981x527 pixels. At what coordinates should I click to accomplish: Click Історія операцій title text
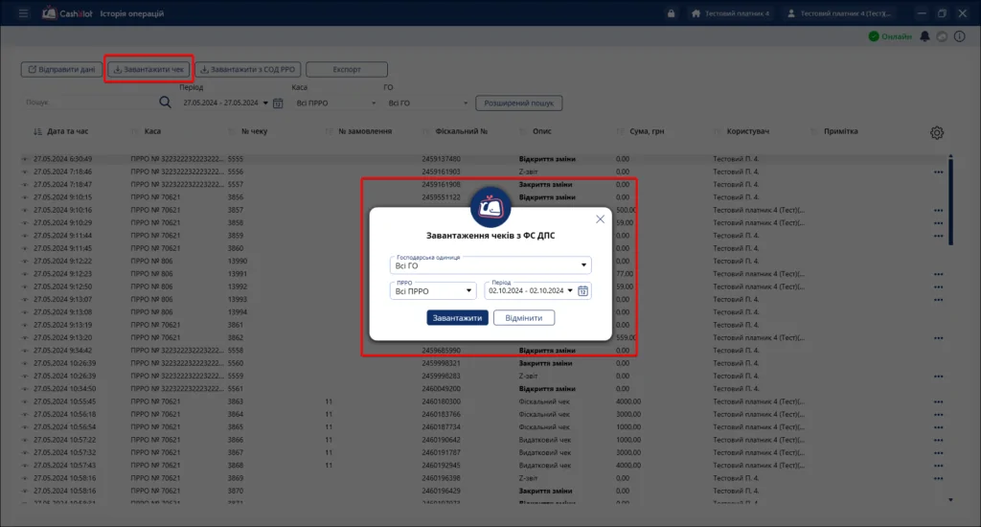point(132,13)
